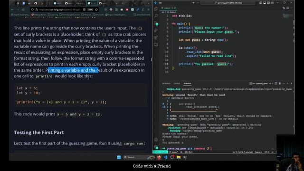Open the terminal launch profile dropdown

point(273,84)
